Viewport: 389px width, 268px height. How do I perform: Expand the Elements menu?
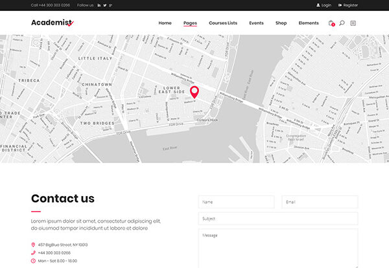coord(309,23)
